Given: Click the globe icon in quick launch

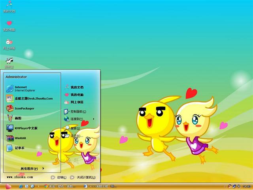Looking at the screenshot, I should [x=26, y=186].
